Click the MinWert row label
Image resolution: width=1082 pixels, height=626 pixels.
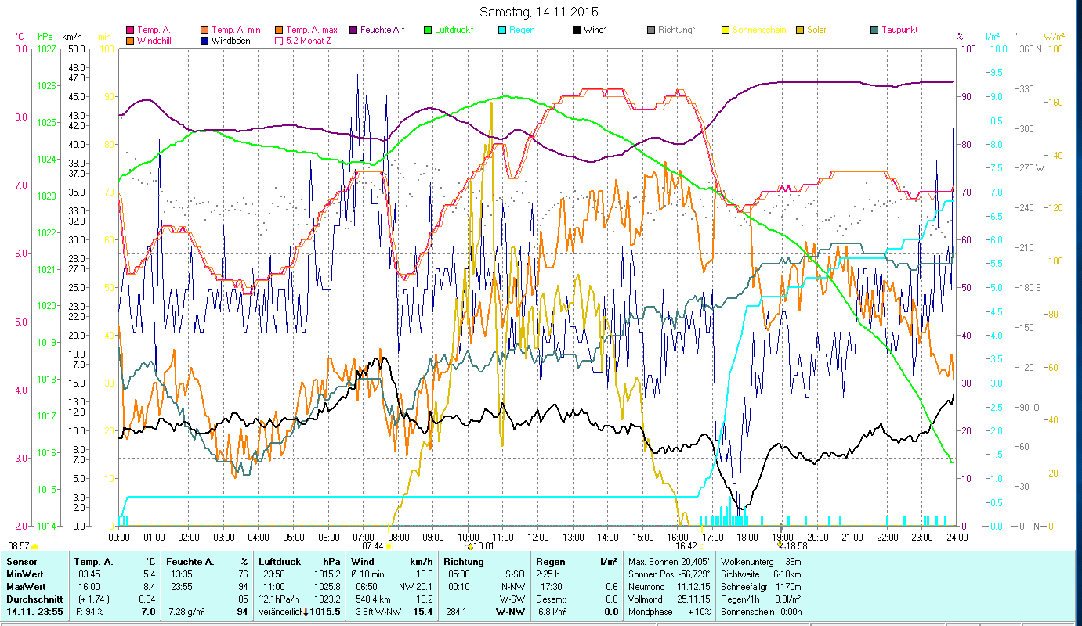[26, 574]
